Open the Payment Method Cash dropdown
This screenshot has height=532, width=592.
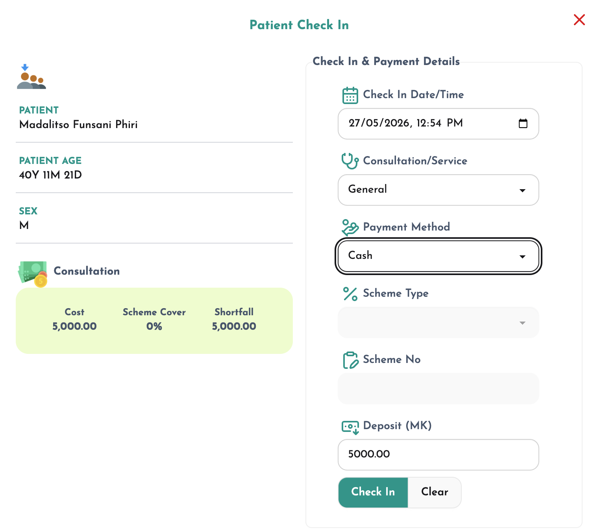438,256
